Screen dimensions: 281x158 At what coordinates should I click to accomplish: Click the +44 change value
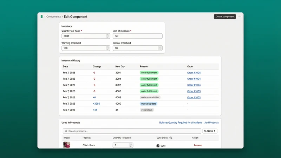[x=95, y=110]
